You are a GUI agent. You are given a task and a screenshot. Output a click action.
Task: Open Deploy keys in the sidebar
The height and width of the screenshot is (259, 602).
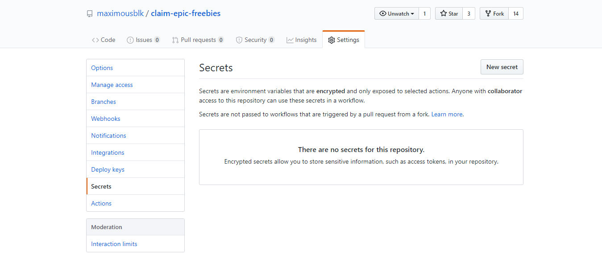136,169
